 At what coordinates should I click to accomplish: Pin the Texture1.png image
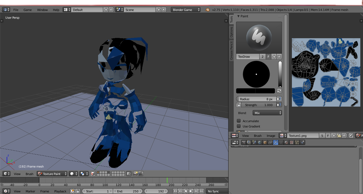351,135
